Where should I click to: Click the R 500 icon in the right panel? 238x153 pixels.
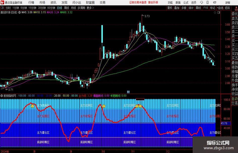pyautogui.click(x=236, y=9)
